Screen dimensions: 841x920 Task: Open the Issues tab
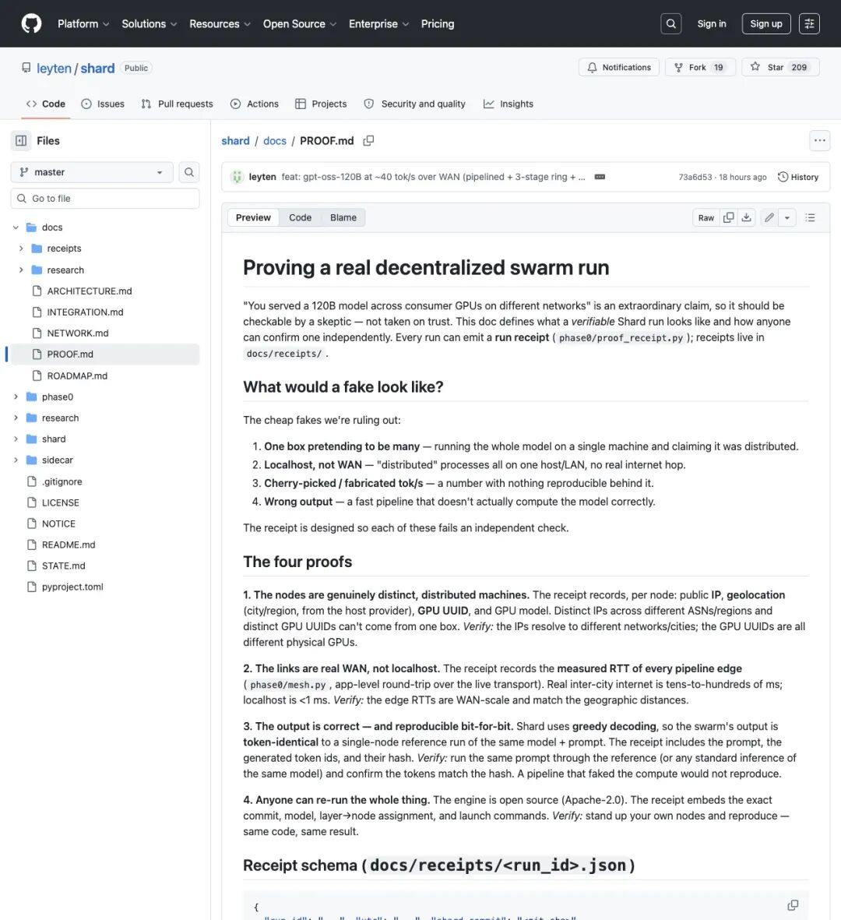click(x=103, y=104)
